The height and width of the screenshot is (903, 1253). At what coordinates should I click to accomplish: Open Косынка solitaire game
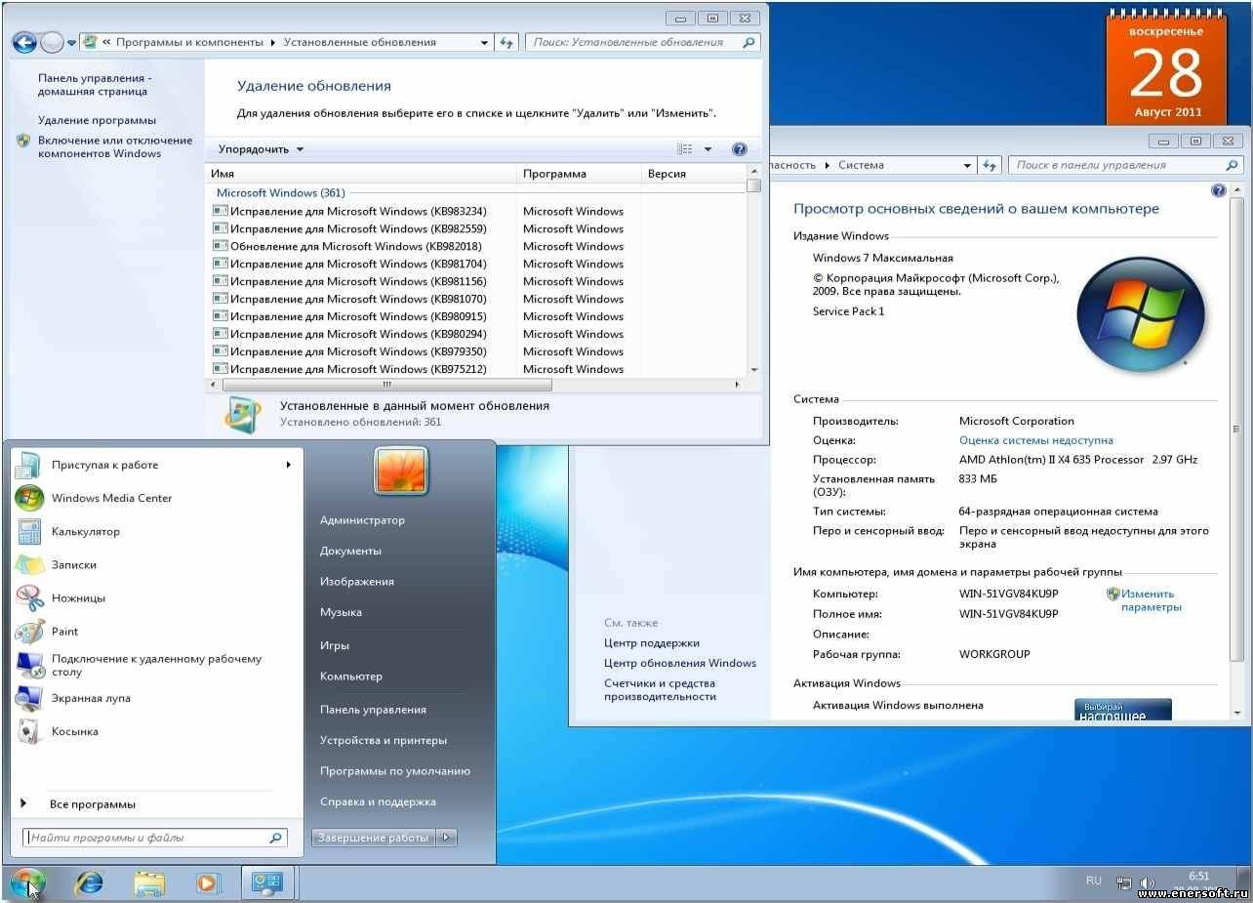[x=74, y=731]
